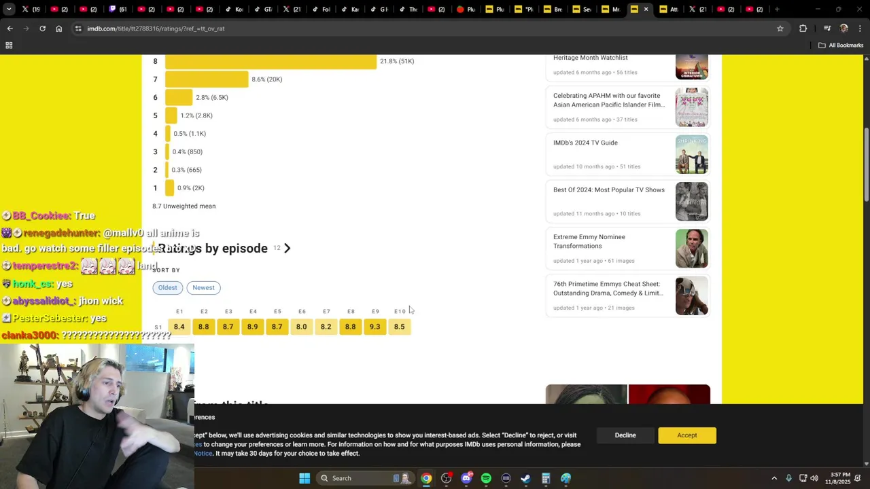Viewport: 870px width, 489px height.
Task: Open Discord from the taskbar
Action: point(466,478)
